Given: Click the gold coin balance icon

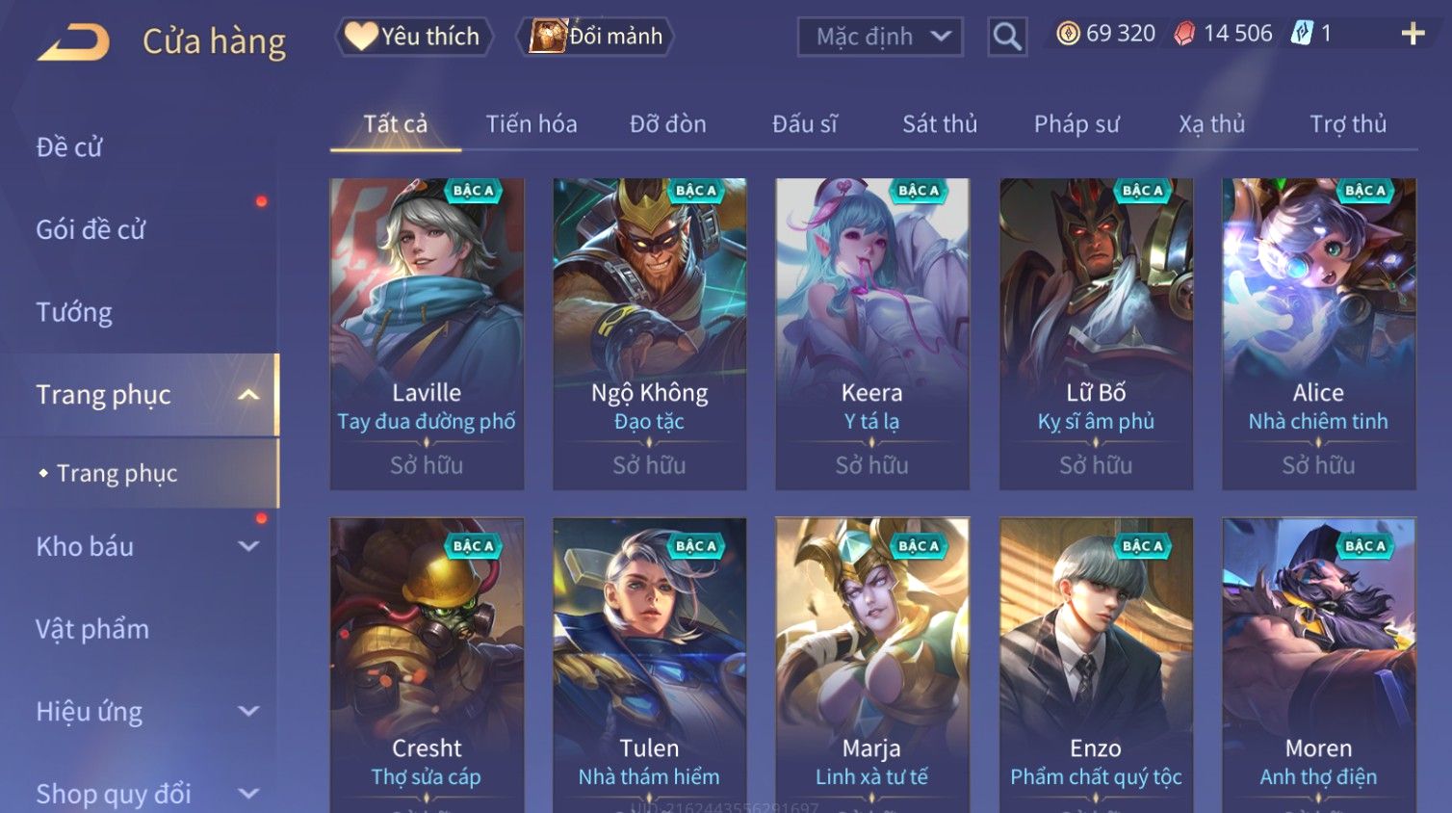Looking at the screenshot, I should pos(1068,34).
